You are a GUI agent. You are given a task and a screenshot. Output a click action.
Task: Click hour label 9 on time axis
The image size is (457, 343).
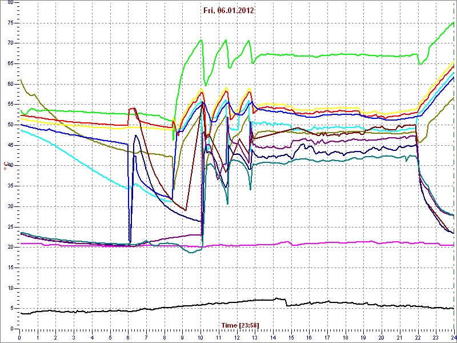182,337
